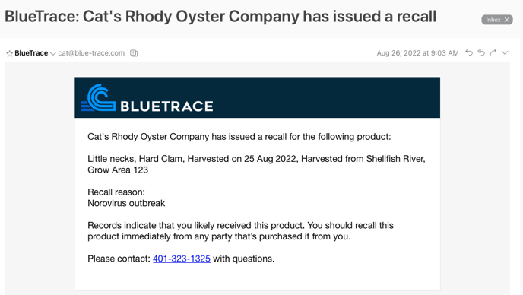523x295 pixels.
Task: Click the Reply All double-arrow icon
Action: pyautogui.click(x=481, y=52)
